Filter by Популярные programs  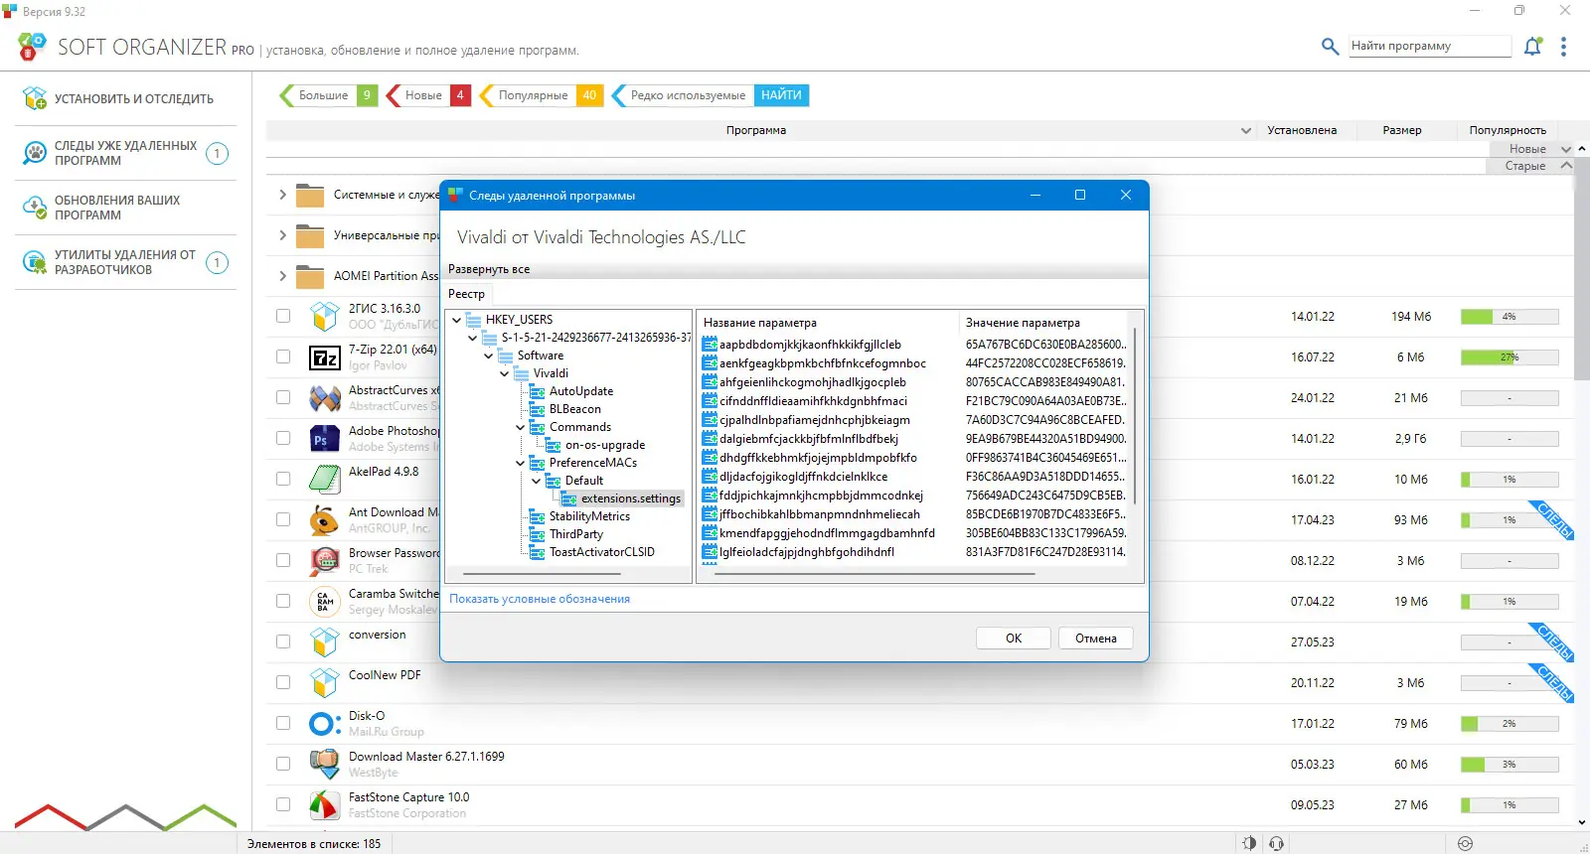click(x=543, y=95)
